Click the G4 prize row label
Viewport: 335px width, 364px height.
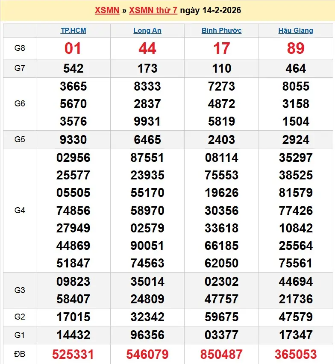pyautogui.click(x=20, y=210)
